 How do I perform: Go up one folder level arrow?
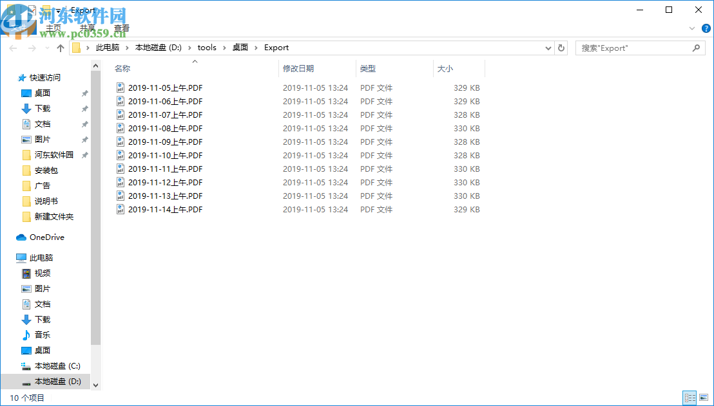click(x=60, y=48)
